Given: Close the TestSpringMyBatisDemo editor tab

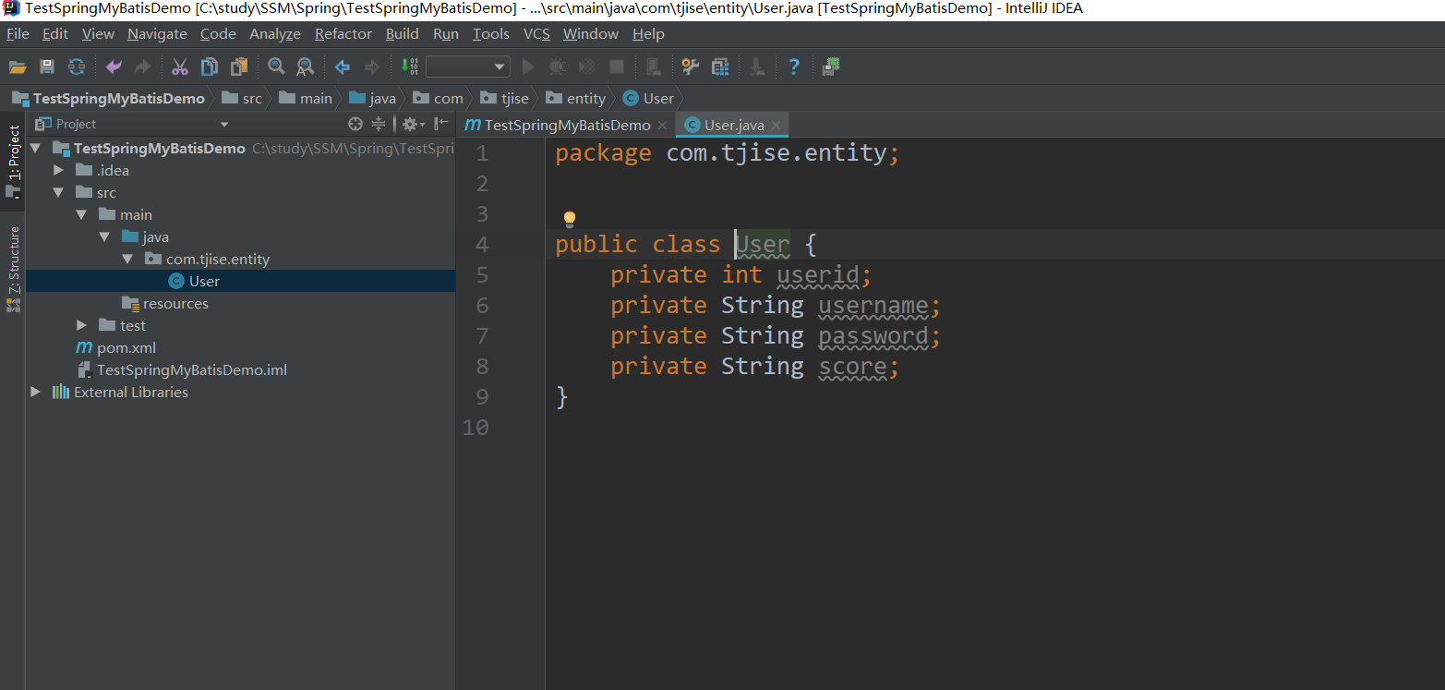Looking at the screenshot, I should point(663,126).
